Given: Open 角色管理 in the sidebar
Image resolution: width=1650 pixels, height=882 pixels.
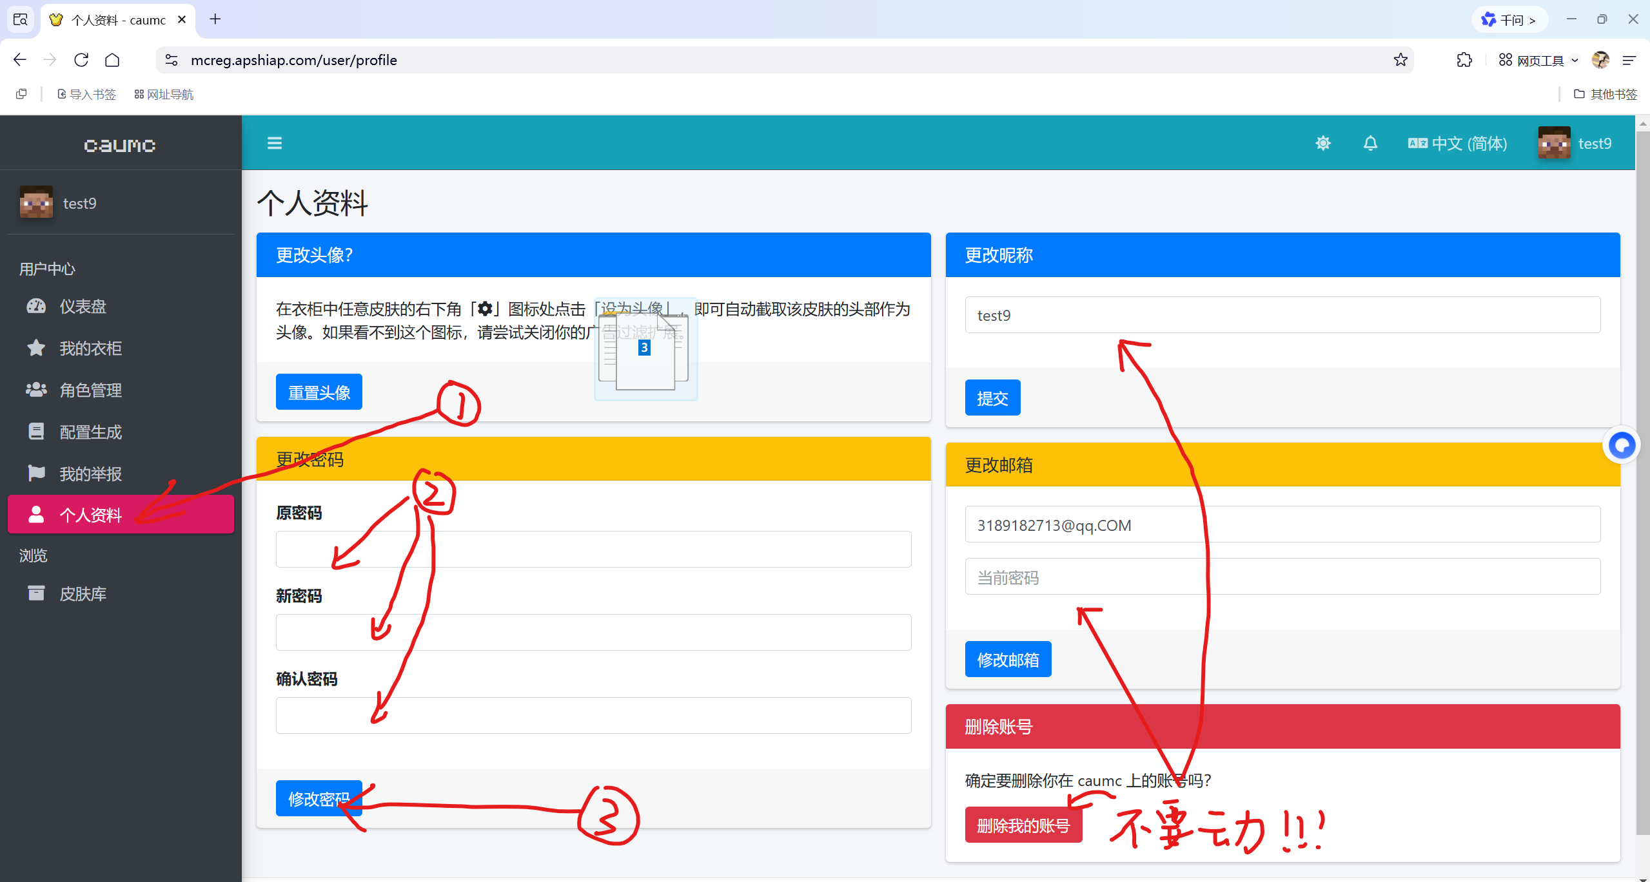Looking at the screenshot, I should pos(90,390).
